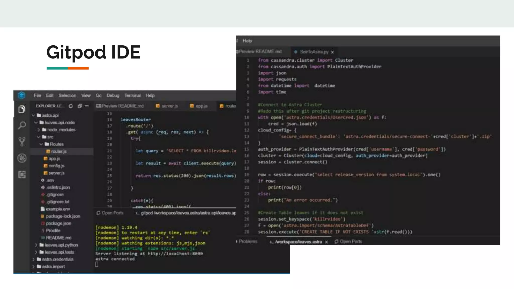Click the Refresh Explorer icon
The image size is (514, 289).
71,106
